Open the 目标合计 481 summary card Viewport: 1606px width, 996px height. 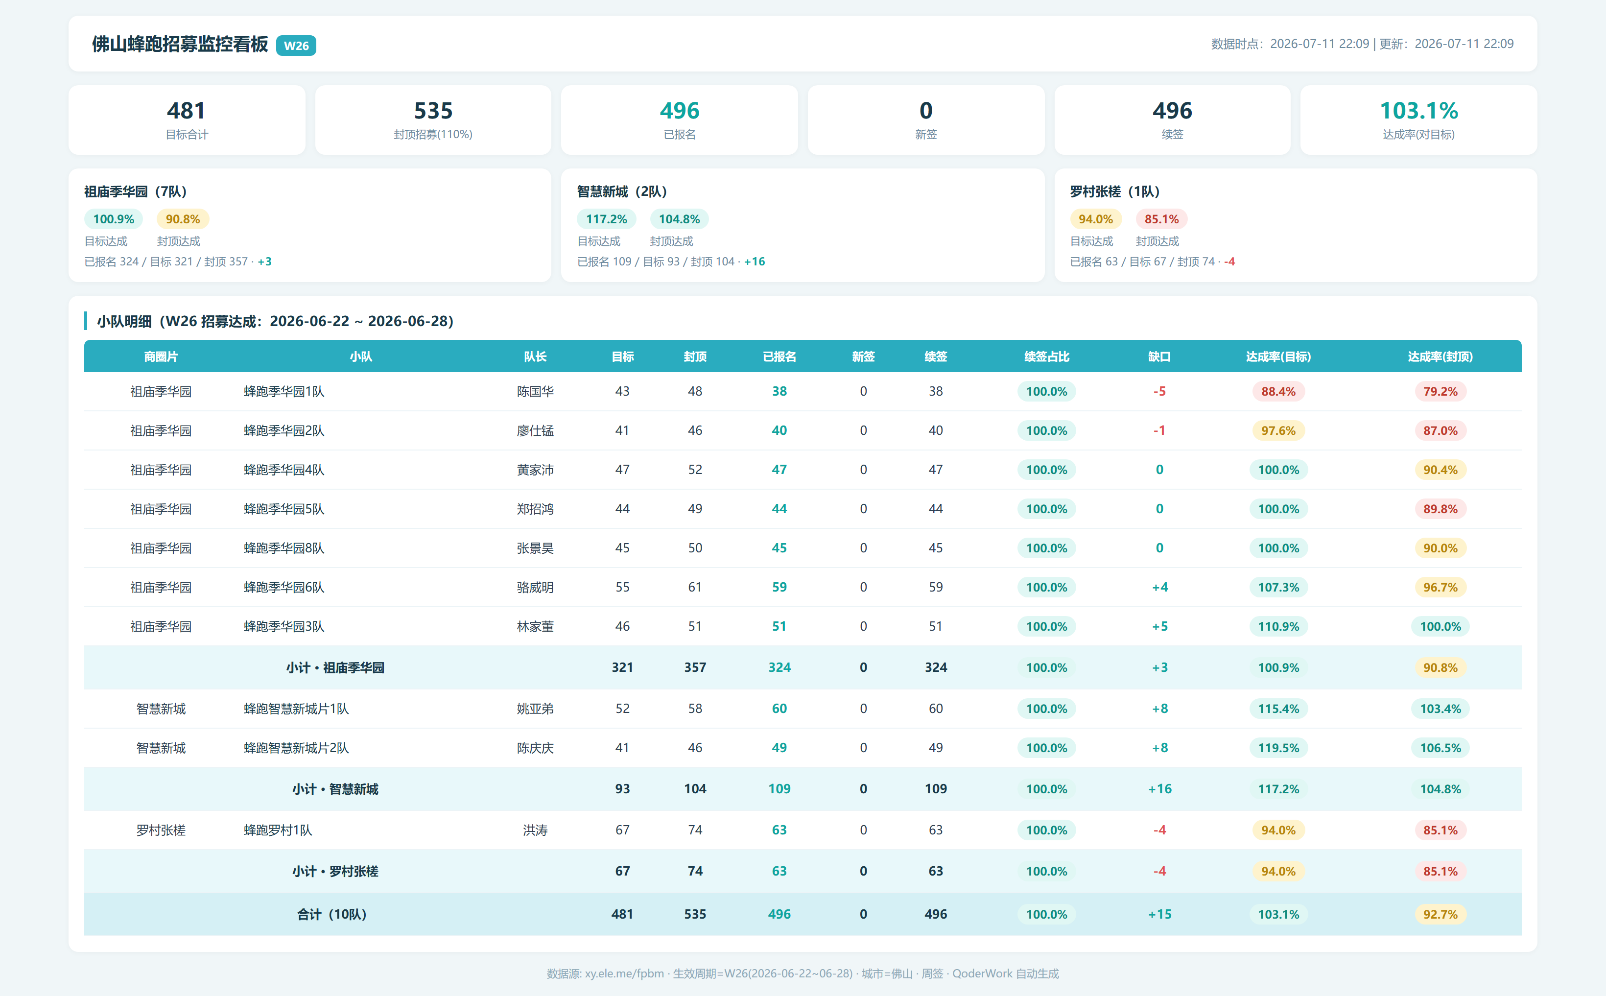[x=187, y=120]
